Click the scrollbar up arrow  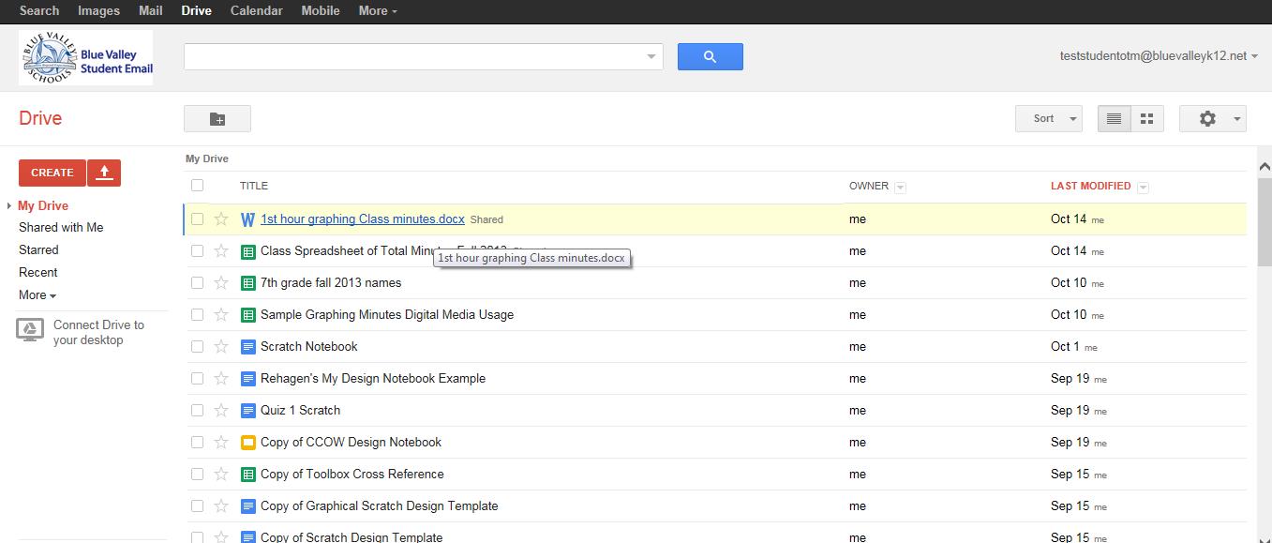point(1263,165)
